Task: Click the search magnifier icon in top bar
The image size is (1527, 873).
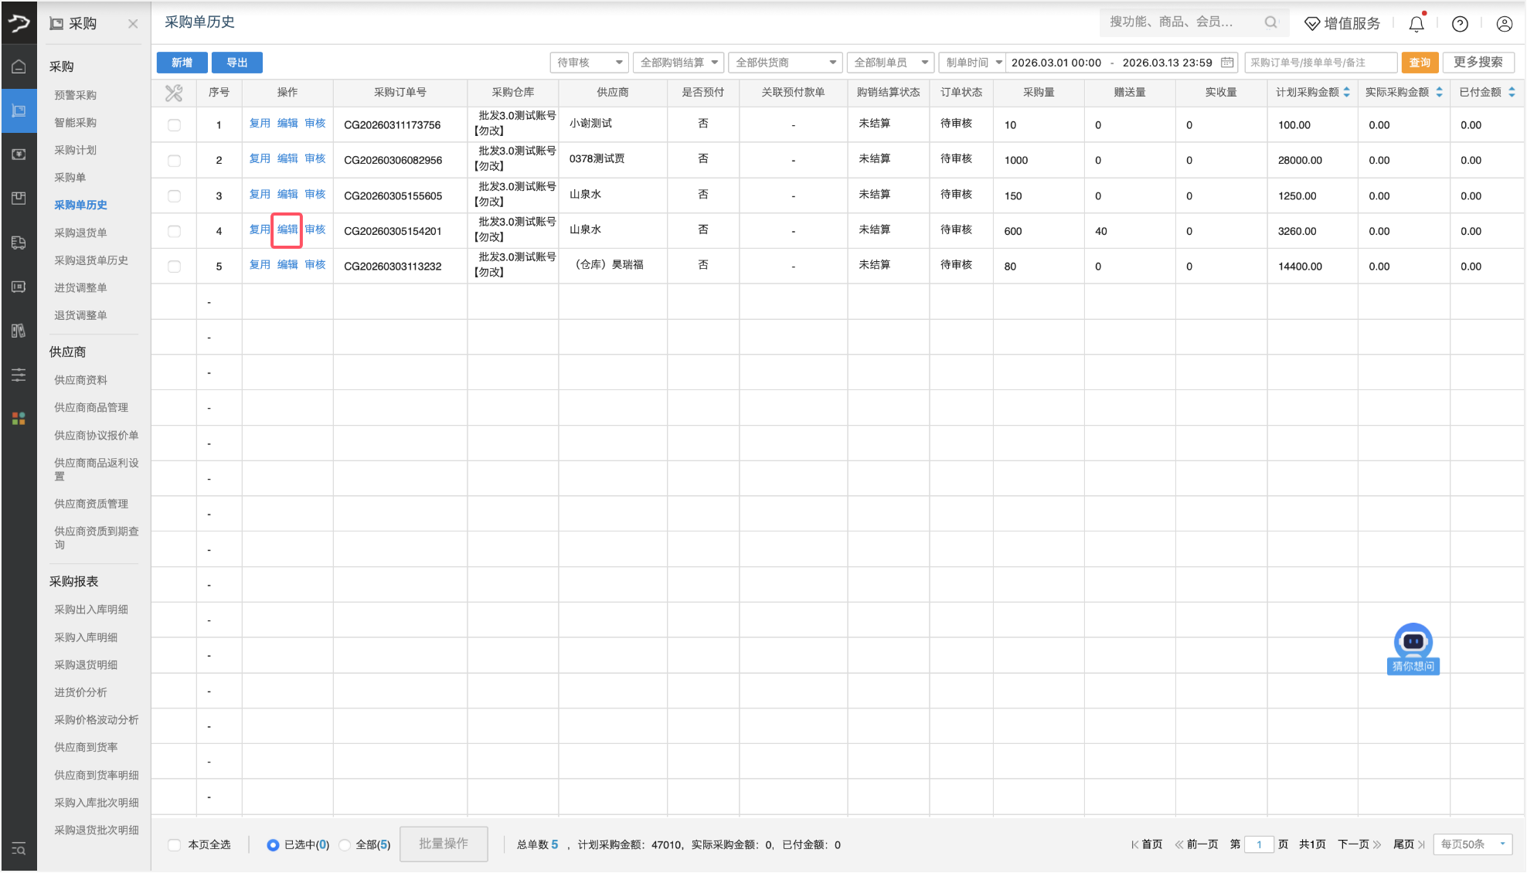Action: pyautogui.click(x=1270, y=22)
